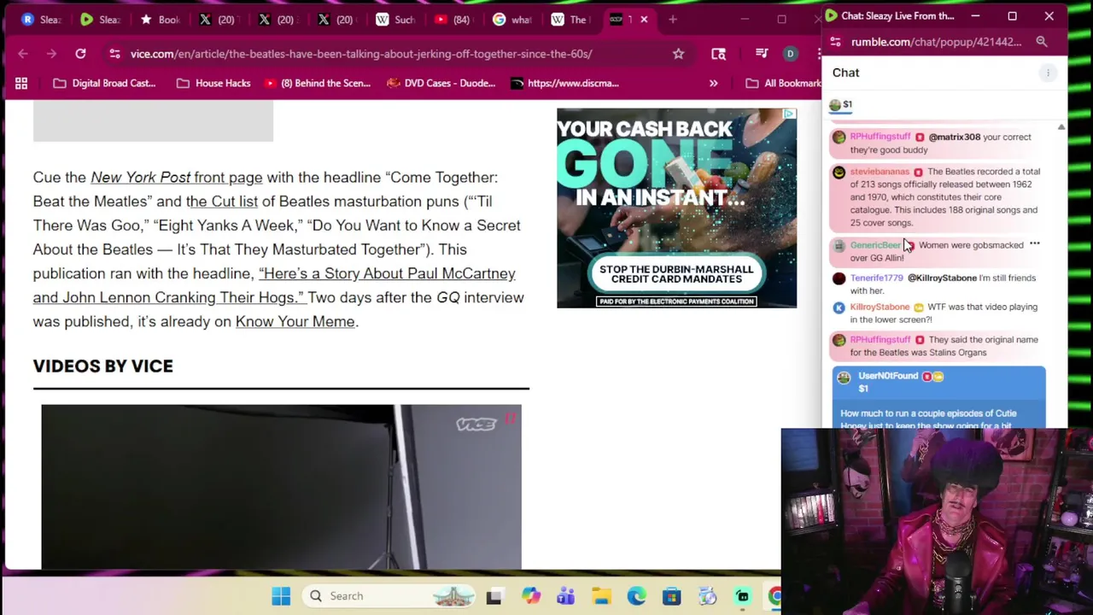This screenshot has height=615, width=1093.
Task: Bookmark this page with star icon
Action: 678,54
